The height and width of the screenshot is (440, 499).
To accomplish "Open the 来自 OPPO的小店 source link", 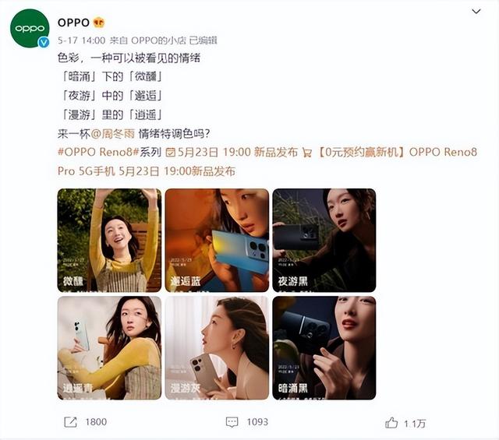I will 148,40.
